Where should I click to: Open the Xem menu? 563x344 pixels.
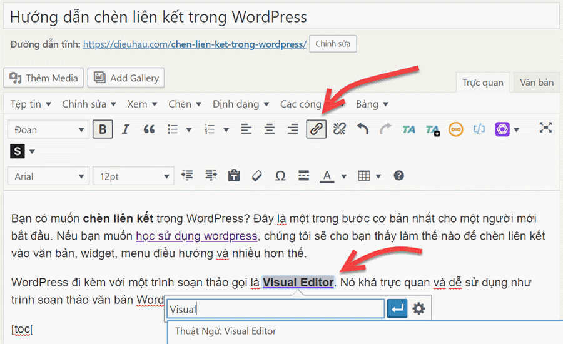(142, 104)
